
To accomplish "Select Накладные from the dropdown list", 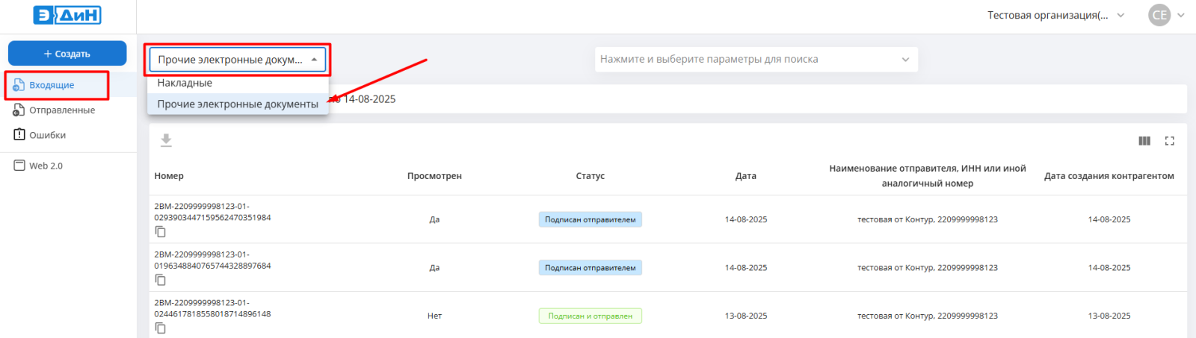I will tap(185, 83).
